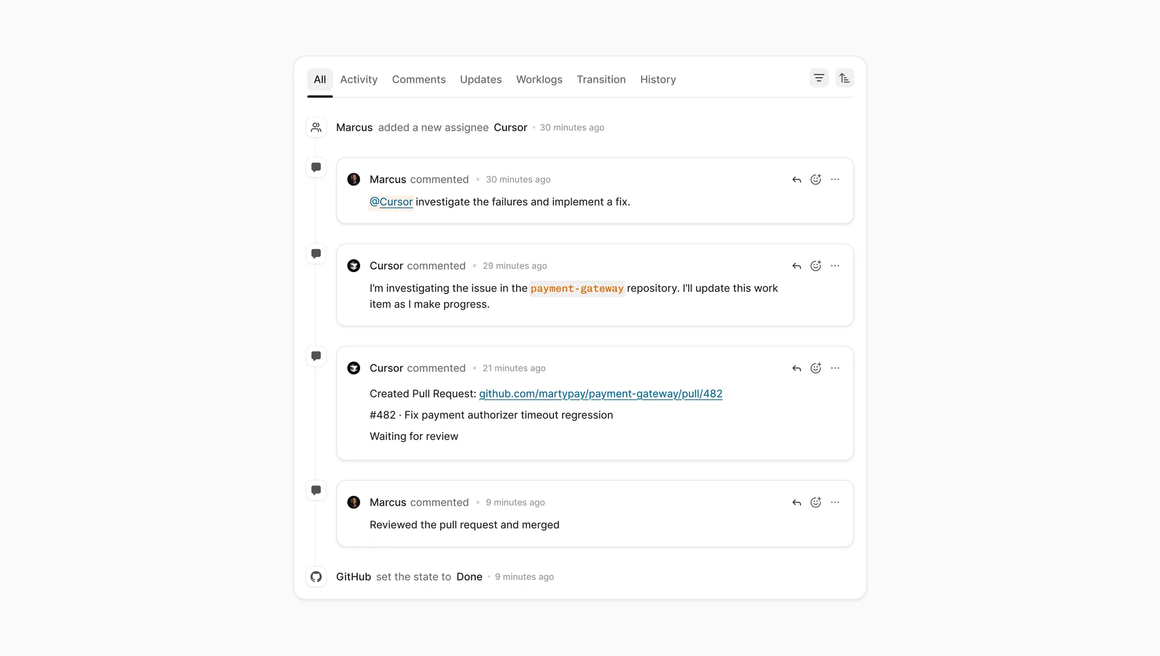Select the All tab

coord(320,79)
